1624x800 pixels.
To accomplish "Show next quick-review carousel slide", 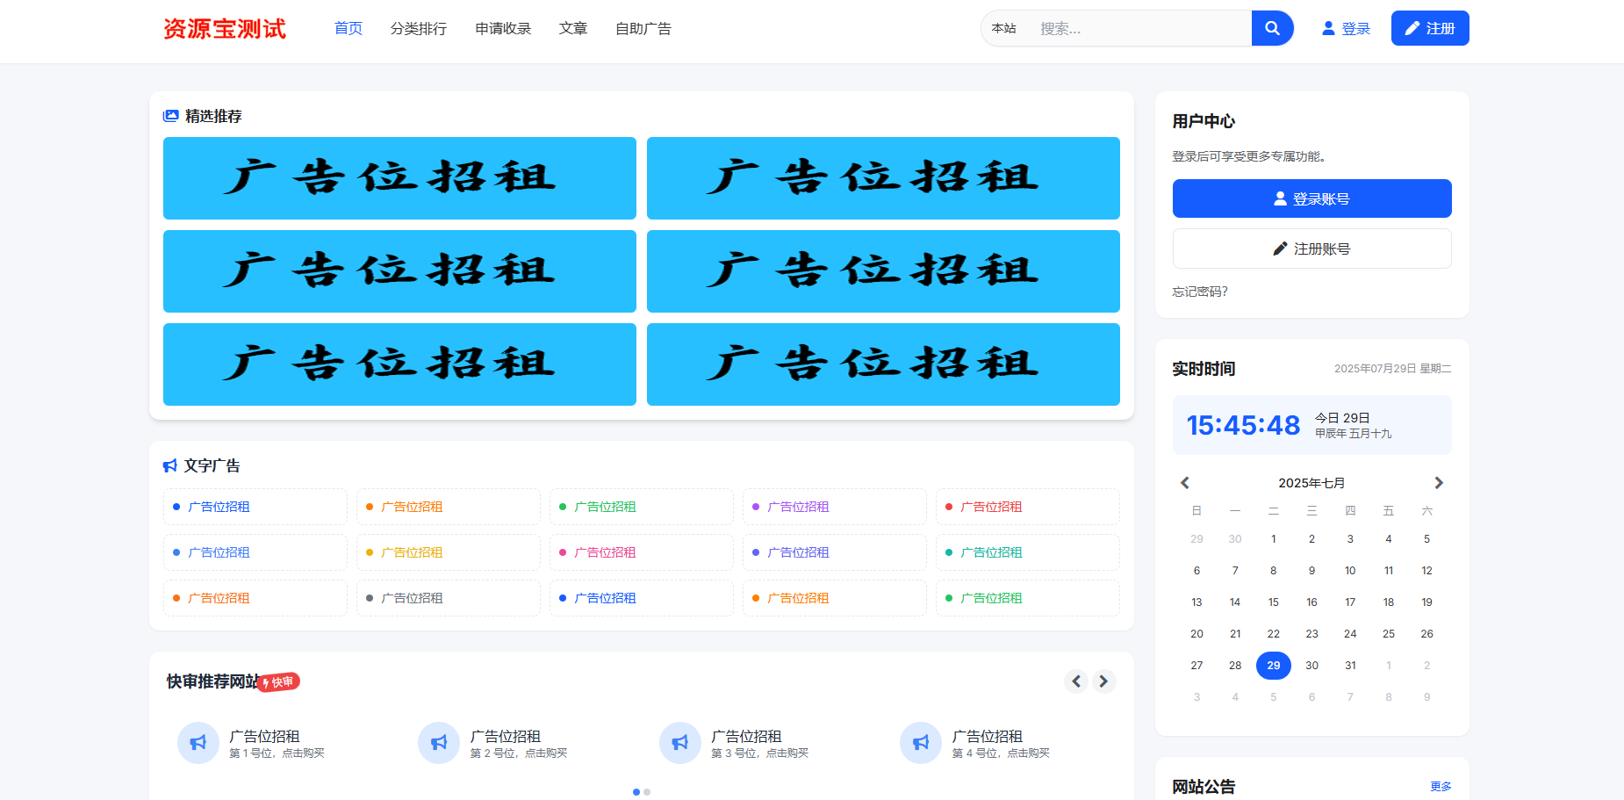I will 1103,681.
